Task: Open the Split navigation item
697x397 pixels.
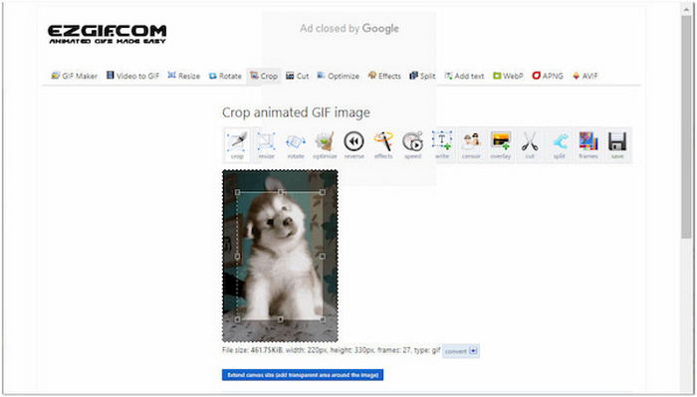Action: click(422, 76)
